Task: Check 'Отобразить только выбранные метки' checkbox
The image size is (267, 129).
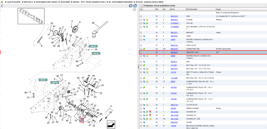Action: click(x=142, y=6)
